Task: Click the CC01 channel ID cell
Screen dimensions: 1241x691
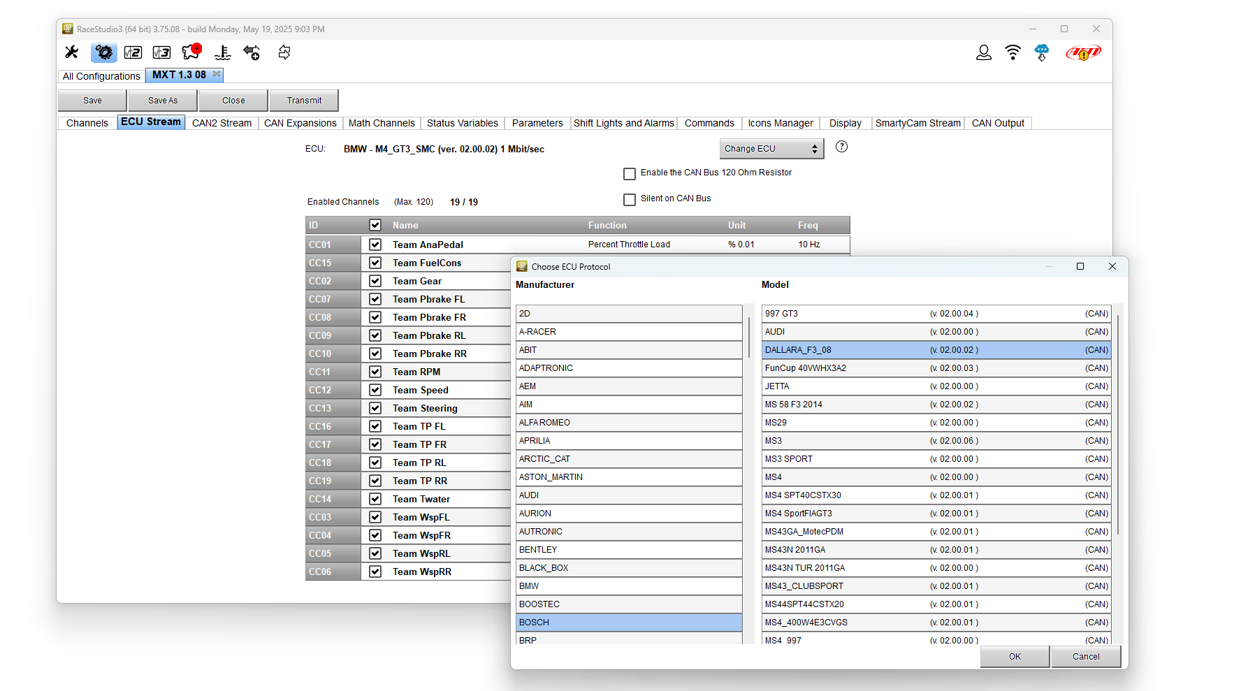Action: 333,245
